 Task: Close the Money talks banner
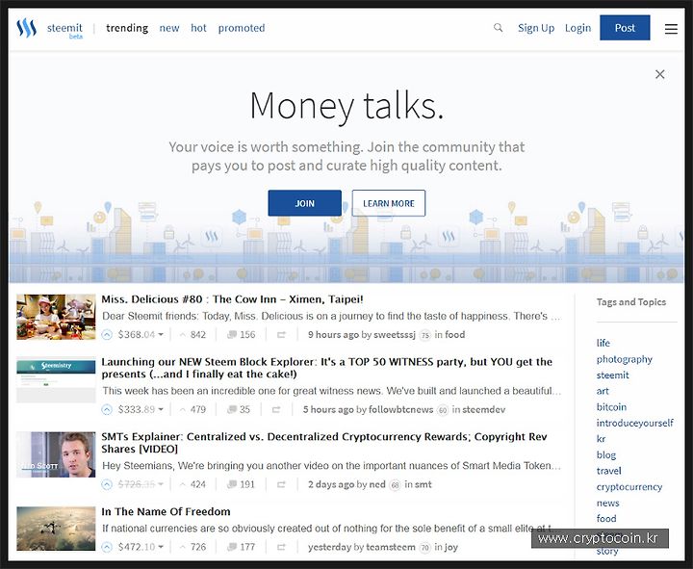[660, 74]
